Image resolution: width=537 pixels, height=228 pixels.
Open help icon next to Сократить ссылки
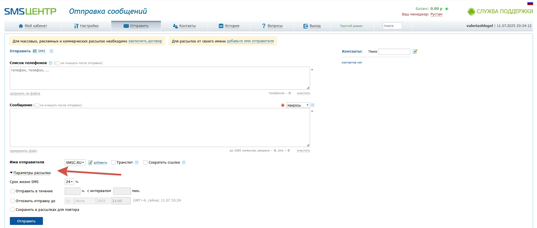(x=184, y=162)
